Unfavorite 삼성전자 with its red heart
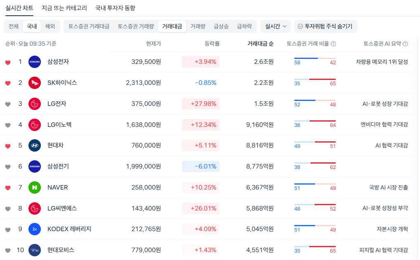 [8, 63]
